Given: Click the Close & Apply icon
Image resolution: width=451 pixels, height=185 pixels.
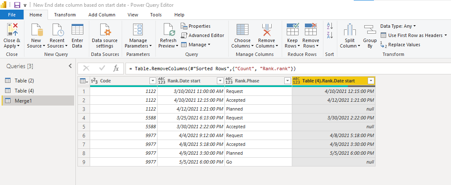Looking at the screenshot, I should 12,30.
